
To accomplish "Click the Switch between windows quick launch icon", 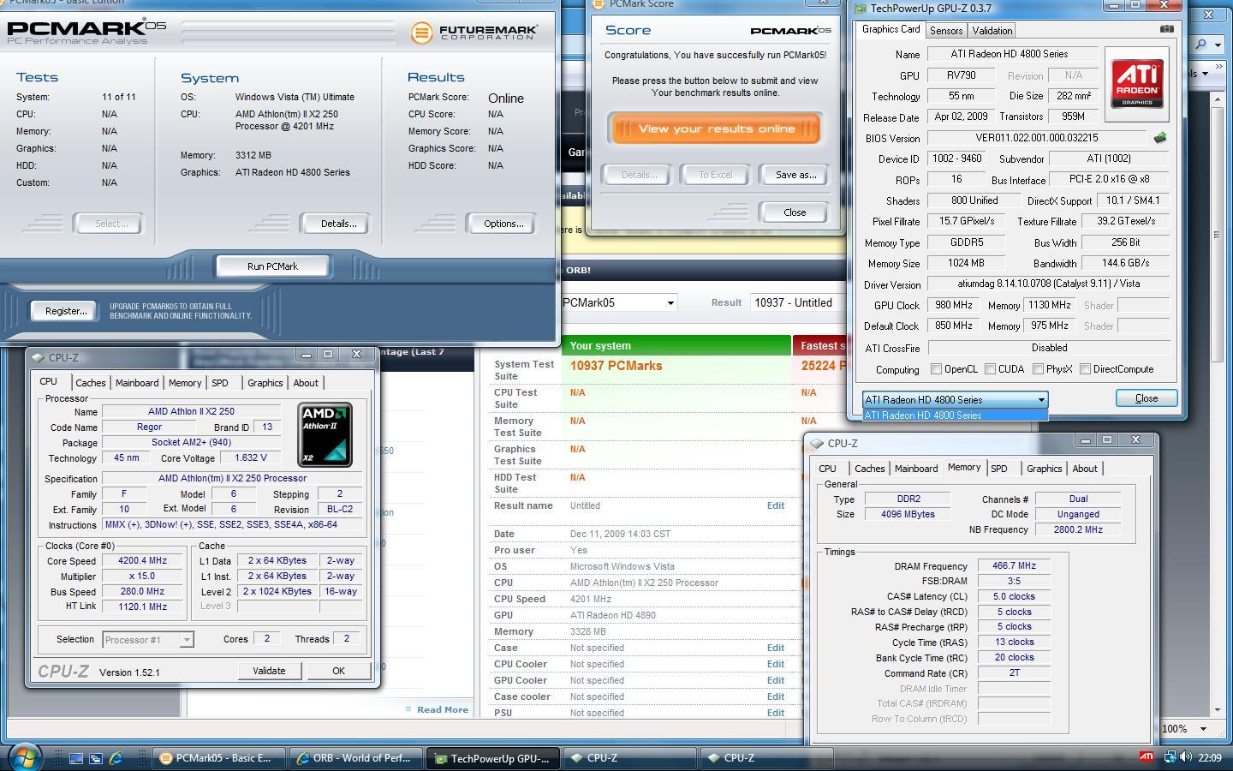I will point(96,758).
